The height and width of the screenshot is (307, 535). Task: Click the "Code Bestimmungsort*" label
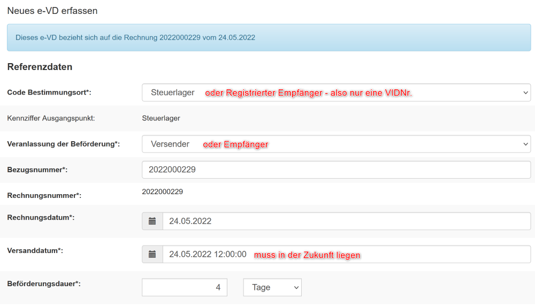pyautogui.click(x=49, y=93)
